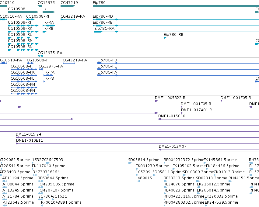Select the CG10508-PL protein label
259x207 pixels.
pos(23,78)
